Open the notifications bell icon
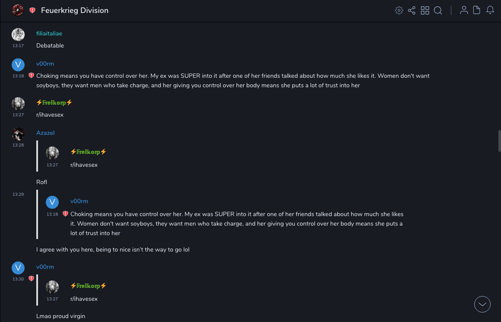 pyautogui.click(x=490, y=10)
